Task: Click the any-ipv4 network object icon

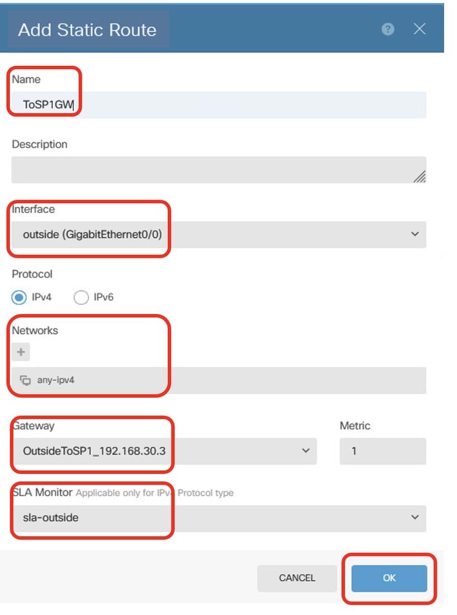Action: click(25, 380)
